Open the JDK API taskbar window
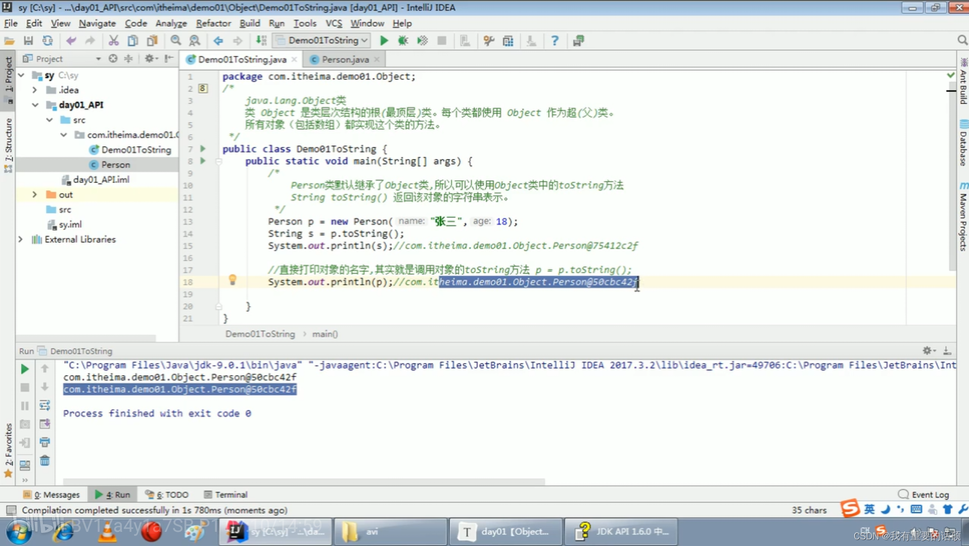 pyautogui.click(x=621, y=531)
